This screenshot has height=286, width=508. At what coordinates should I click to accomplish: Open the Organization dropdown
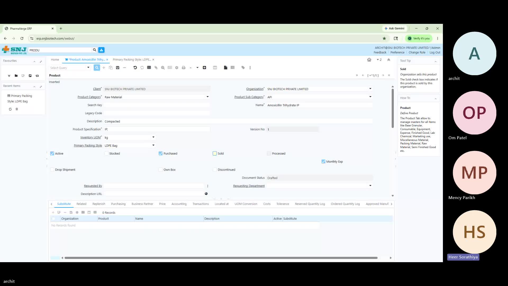click(x=370, y=89)
